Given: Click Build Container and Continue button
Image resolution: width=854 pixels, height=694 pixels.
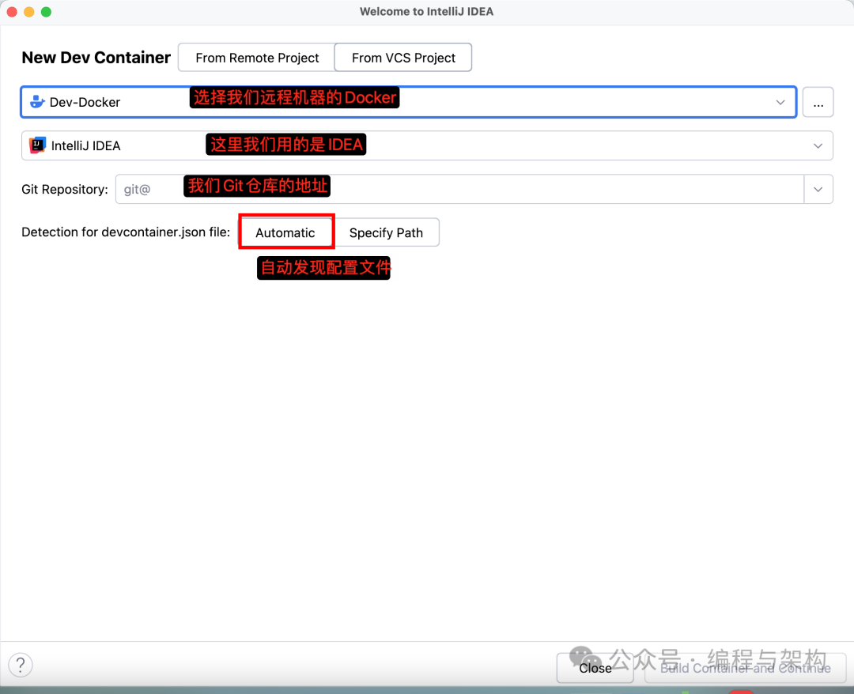Looking at the screenshot, I should tap(745, 668).
